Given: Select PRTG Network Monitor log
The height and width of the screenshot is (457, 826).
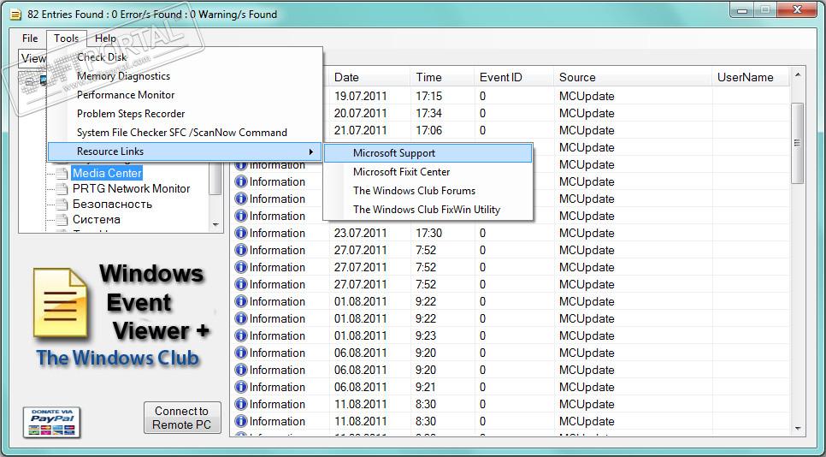Looking at the screenshot, I should pyautogui.click(x=131, y=188).
